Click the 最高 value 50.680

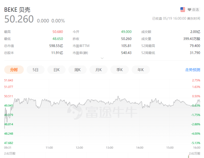coord(58,32)
